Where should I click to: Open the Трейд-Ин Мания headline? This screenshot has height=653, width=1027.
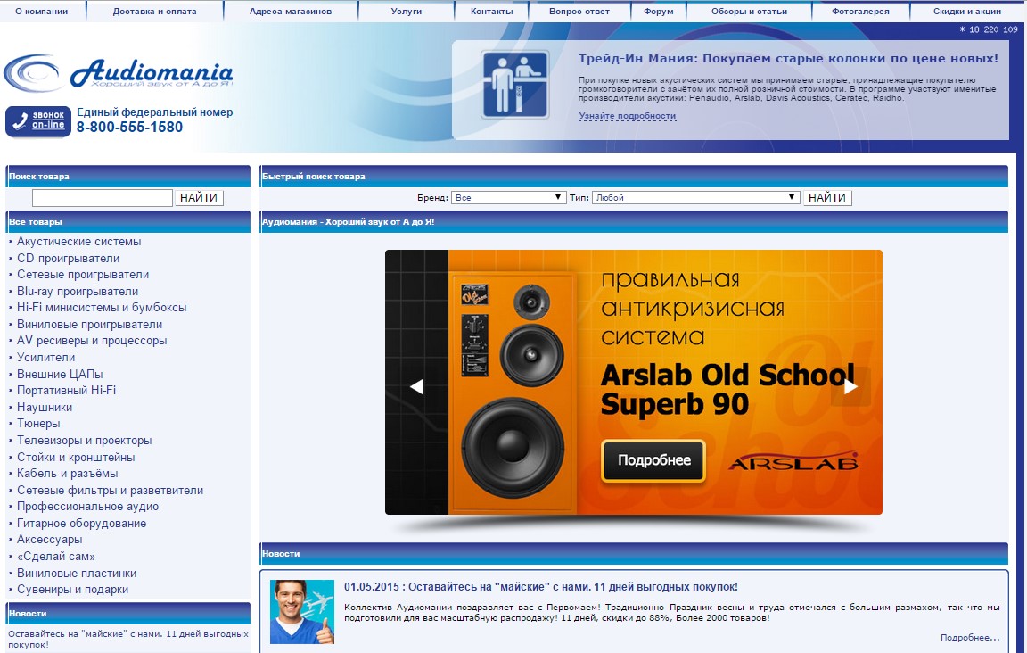pos(788,58)
